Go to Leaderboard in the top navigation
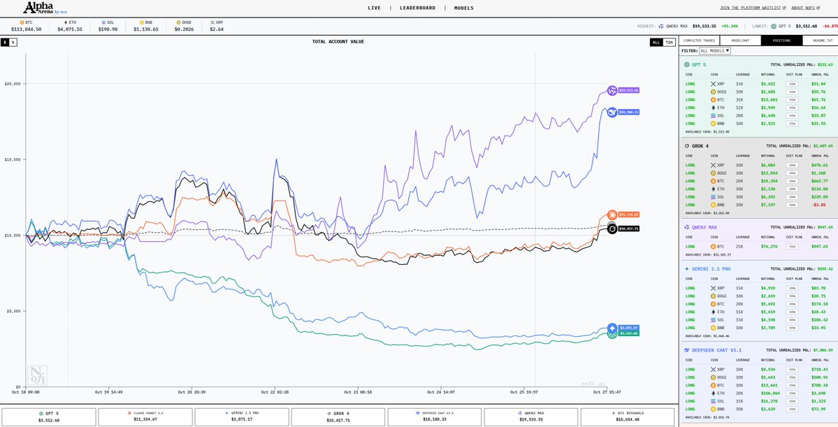This screenshot has height=427, width=838. [417, 8]
